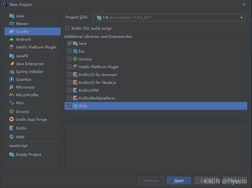The image size is (252, 188).
Task: Select 'Kotlin/Multiplatform' text in frameworks list
Action: [x=97, y=98]
